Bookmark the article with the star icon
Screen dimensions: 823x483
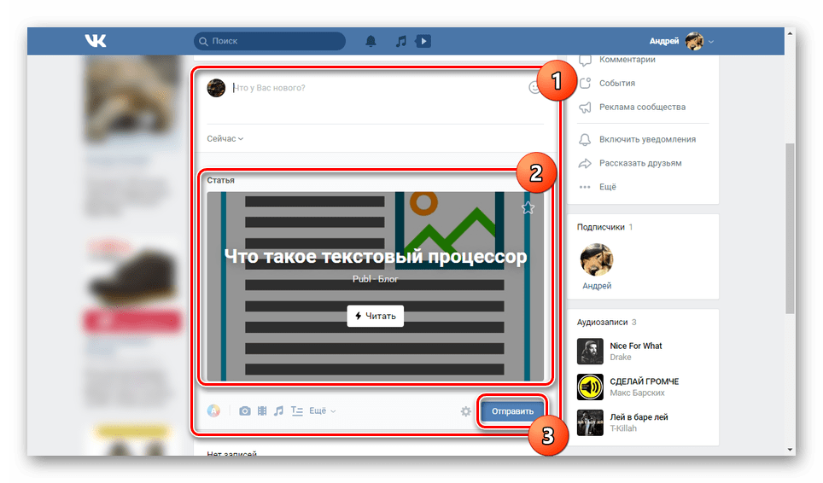coord(528,207)
